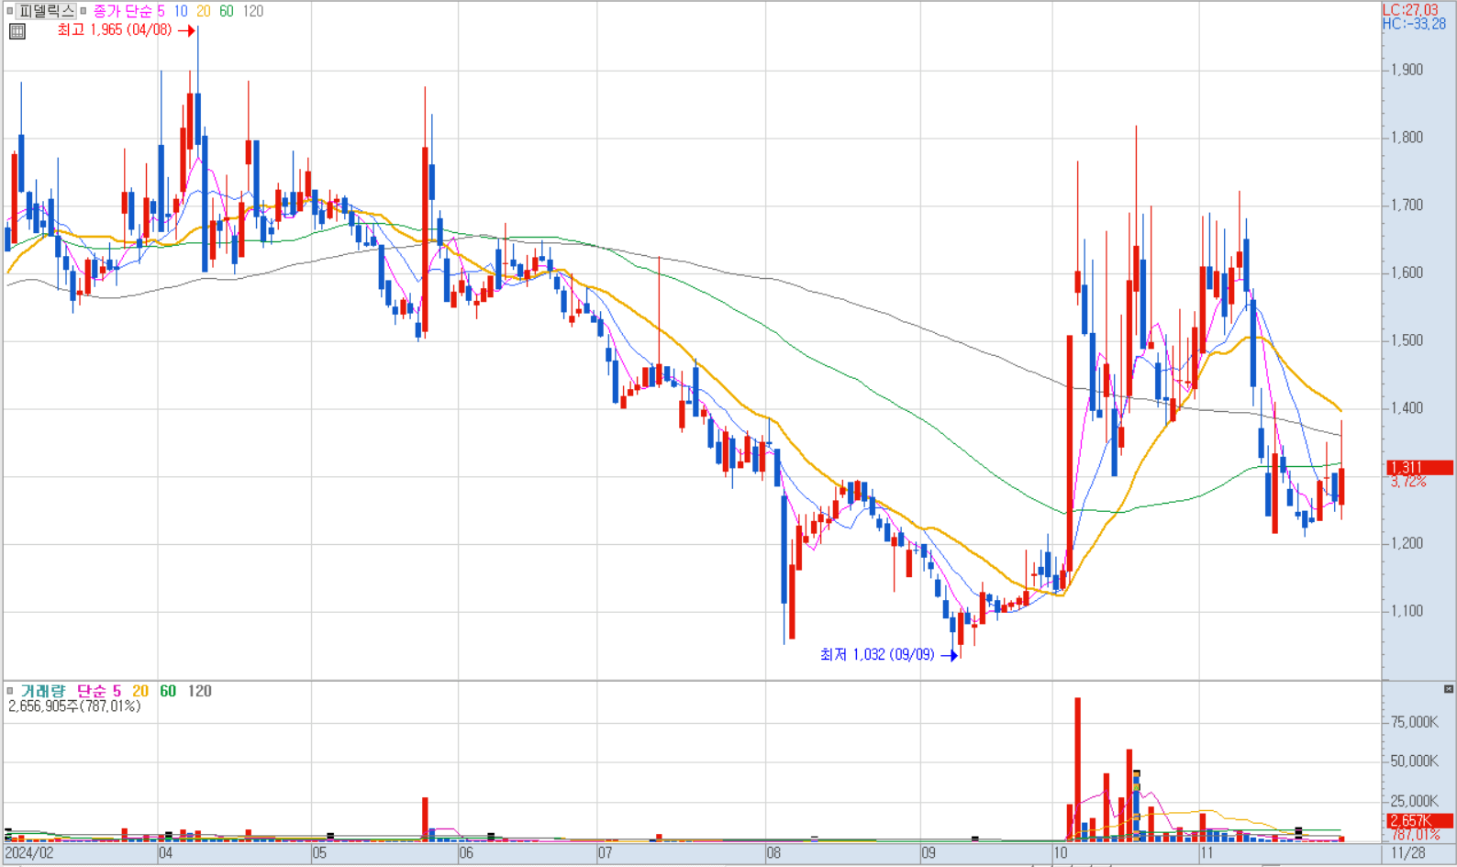Click the current price tag 1,311
Viewport: 1457px width, 867px height.
pos(1419,468)
